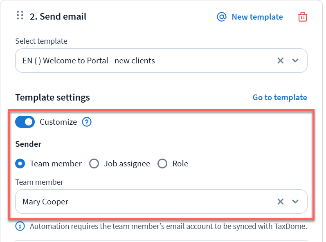Image resolution: width=326 pixels, height=242 pixels.
Task: Select the Team member sender option
Action: pyautogui.click(x=20, y=164)
